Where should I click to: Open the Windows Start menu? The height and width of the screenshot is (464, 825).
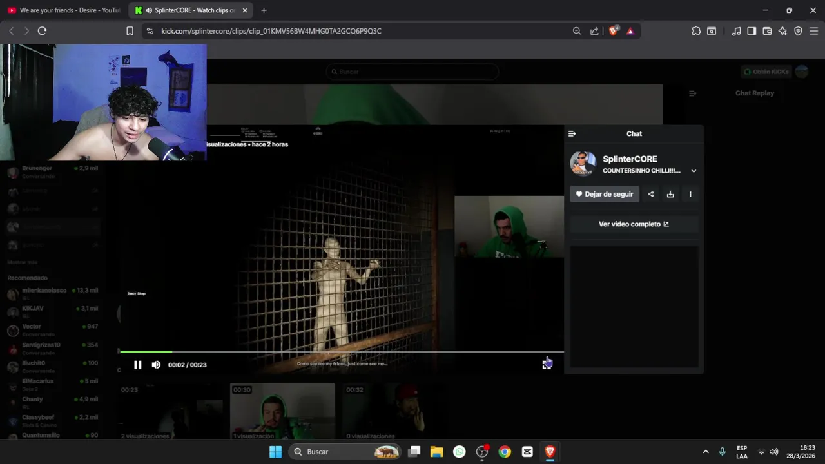[x=275, y=452]
